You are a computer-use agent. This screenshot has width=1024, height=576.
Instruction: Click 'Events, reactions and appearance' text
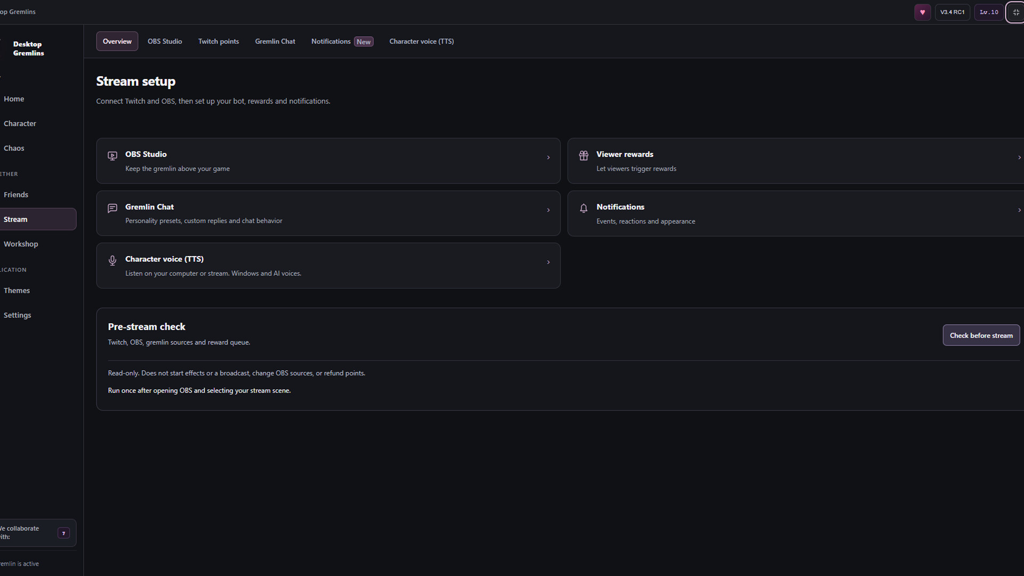[646, 221]
